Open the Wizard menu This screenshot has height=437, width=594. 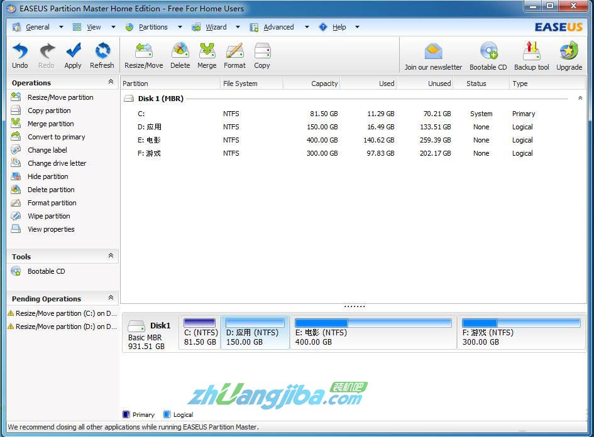click(x=216, y=27)
